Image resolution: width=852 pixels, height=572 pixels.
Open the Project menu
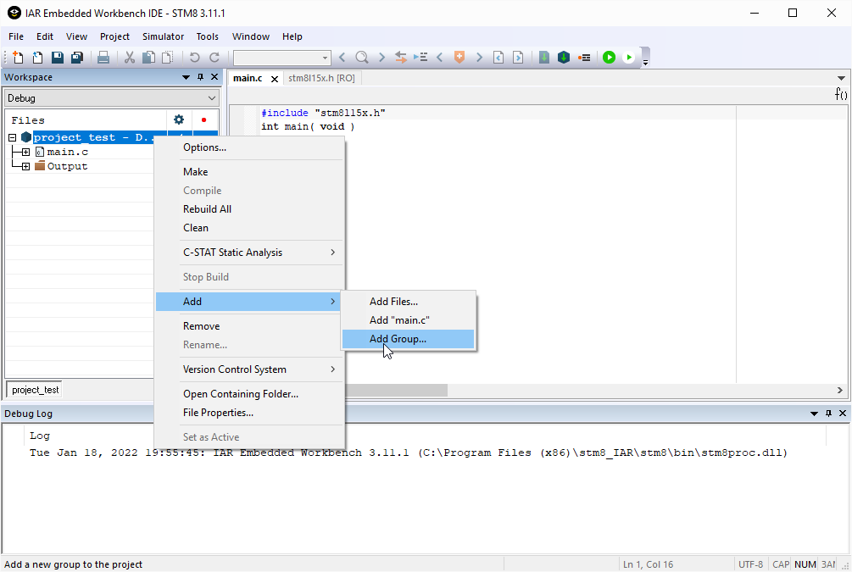pyautogui.click(x=114, y=36)
